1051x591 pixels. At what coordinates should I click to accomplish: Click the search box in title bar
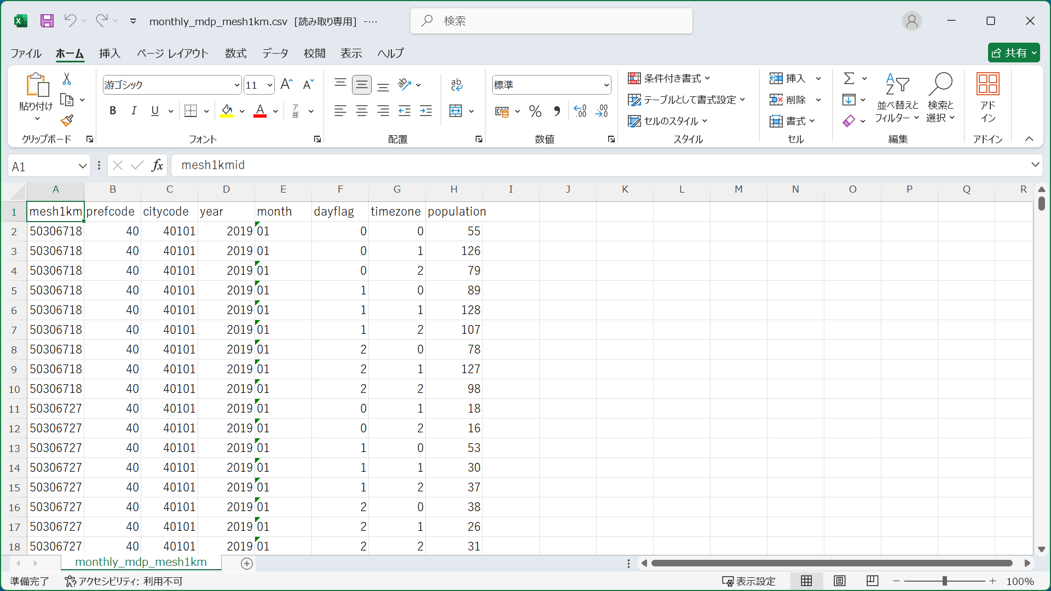[551, 21]
